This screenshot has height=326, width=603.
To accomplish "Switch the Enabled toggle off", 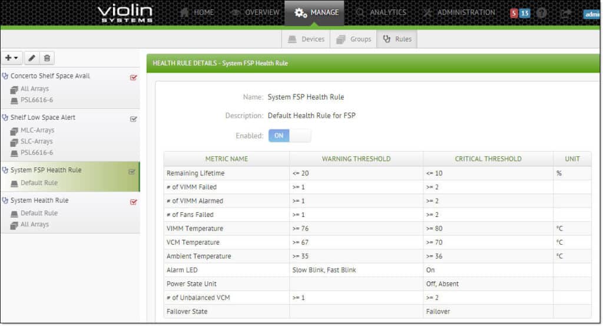I will [x=290, y=136].
